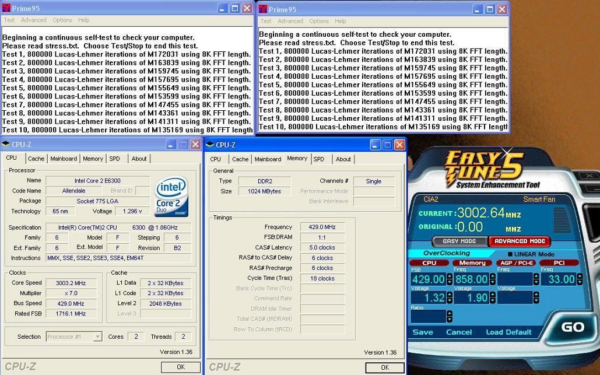The height and width of the screenshot is (375, 600).
Task: Switch to Cache tab in CPU-Z processor window
Action: [x=36, y=159]
